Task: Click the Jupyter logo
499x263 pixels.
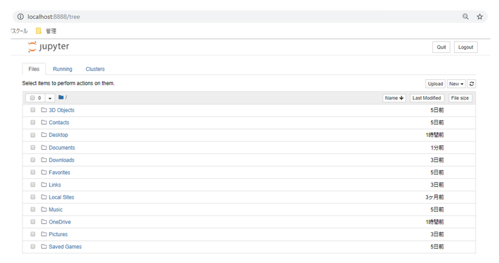Action: click(49, 47)
